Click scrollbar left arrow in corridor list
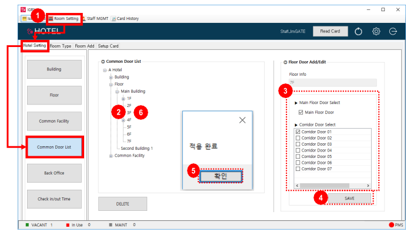This screenshot has width=407, height=232. tap(297, 186)
